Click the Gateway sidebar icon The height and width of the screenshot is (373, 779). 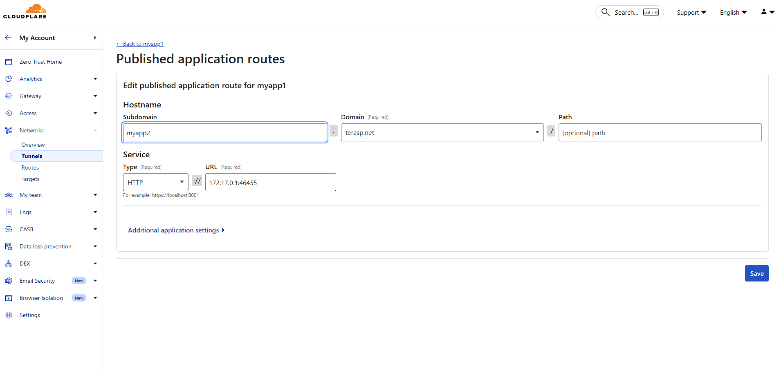pos(9,96)
